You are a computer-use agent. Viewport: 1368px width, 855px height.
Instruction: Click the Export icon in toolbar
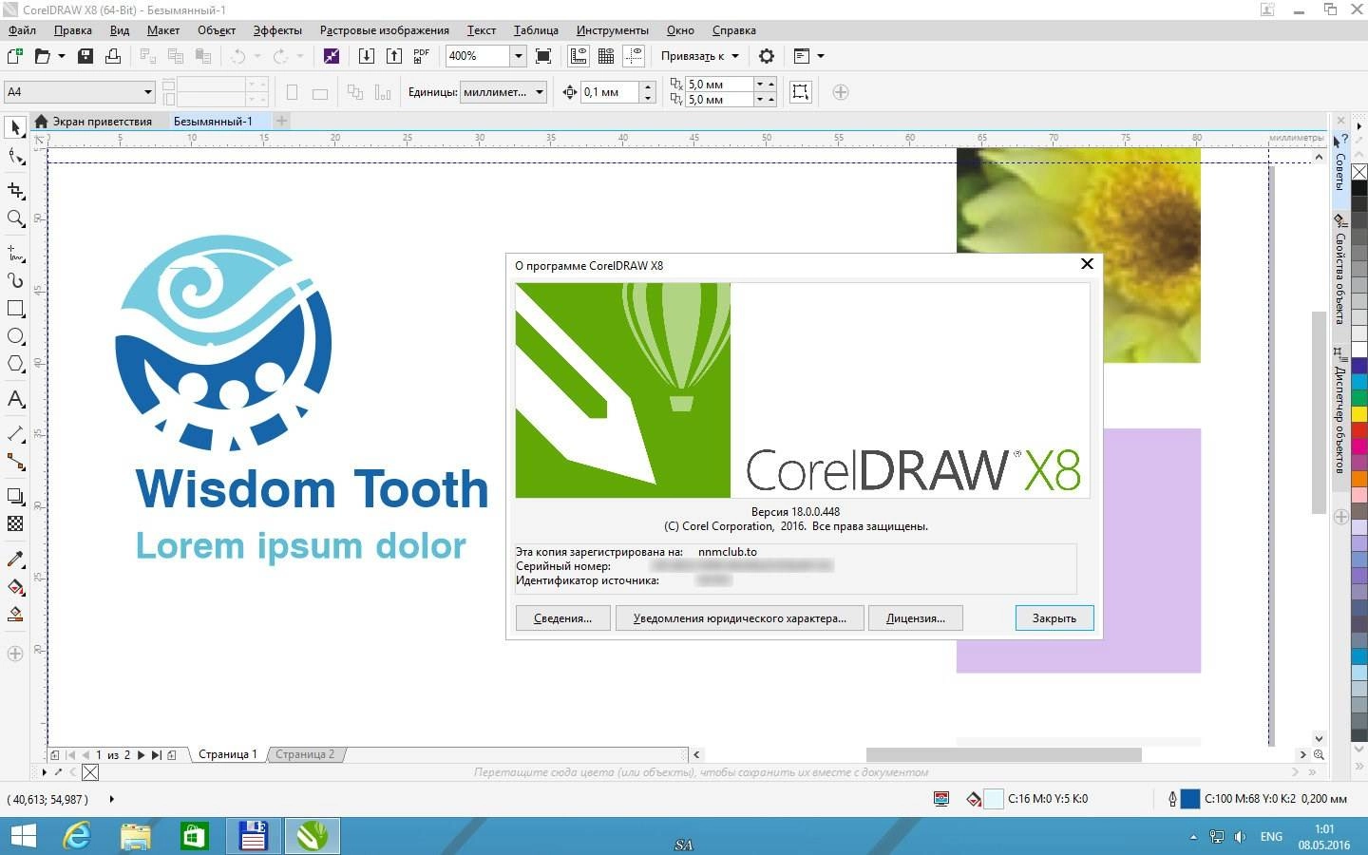coord(394,56)
